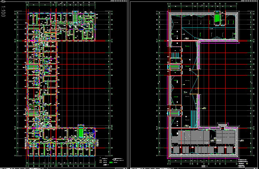Screen dimensions: 259x169
Task: Select lower west staircase on roof plan
Action: tap(174, 113)
